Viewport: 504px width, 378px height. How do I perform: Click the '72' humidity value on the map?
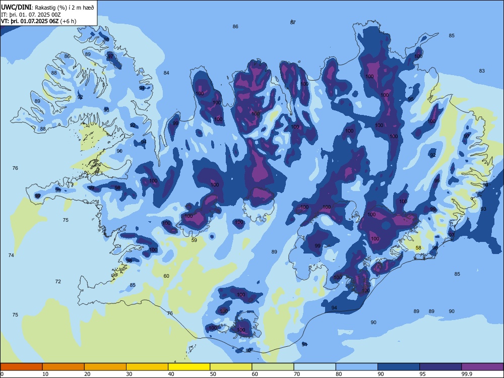58,282
